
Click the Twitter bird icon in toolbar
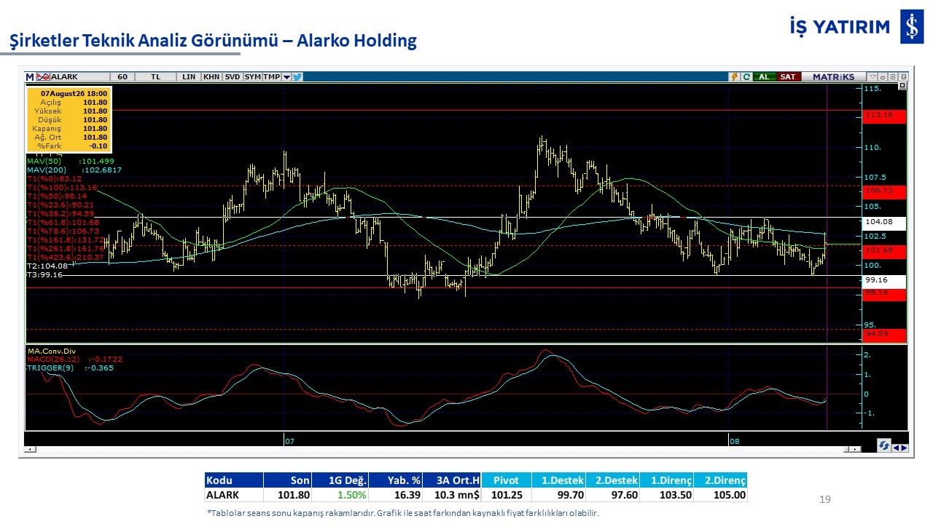pos(297,76)
